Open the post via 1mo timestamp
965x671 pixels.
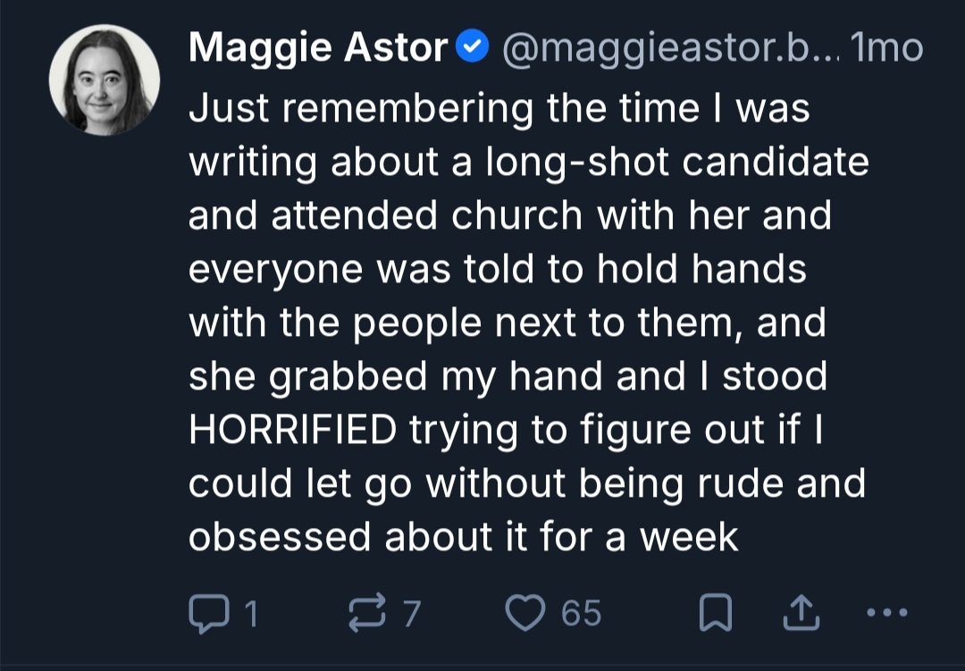(x=887, y=48)
